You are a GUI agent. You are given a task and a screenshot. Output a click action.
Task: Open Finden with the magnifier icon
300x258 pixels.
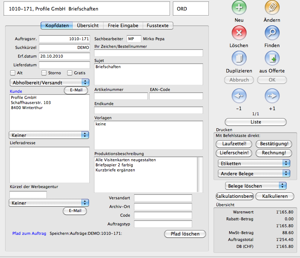pyautogui.click(x=272, y=33)
